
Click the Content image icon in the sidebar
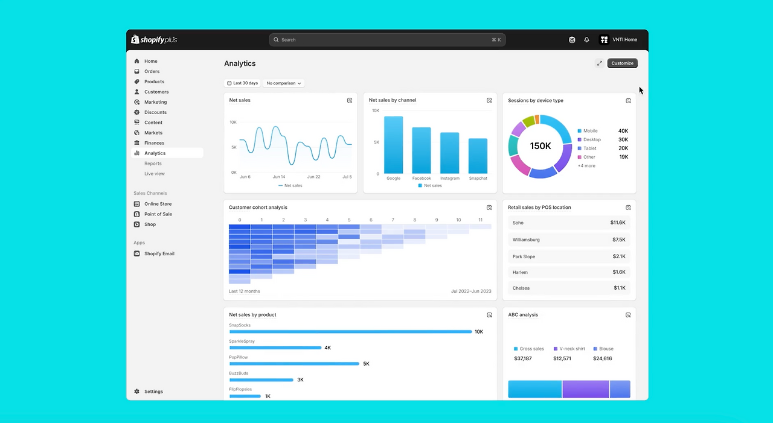(x=137, y=122)
